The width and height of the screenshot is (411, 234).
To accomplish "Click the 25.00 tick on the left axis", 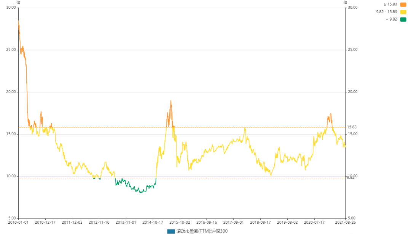I will pyautogui.click(x=11, y=50).
